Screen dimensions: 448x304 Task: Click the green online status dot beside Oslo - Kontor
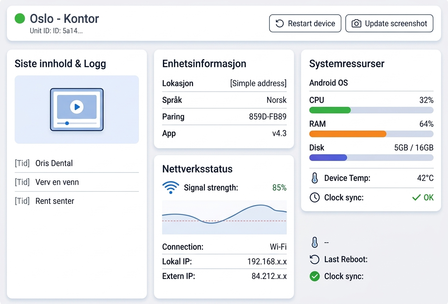20,19
